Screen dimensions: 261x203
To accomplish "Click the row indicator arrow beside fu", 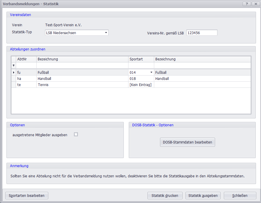I will click(x=13, y=72).
